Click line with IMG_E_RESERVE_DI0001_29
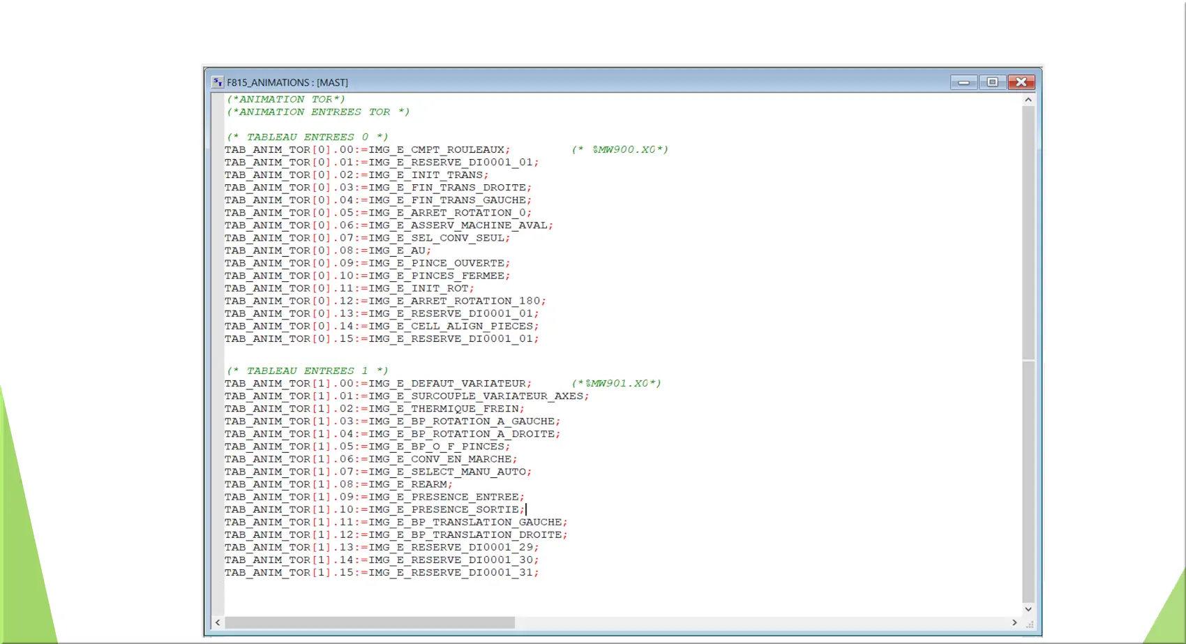Viewport: 1186px width, 644px height. click(382, 547)
